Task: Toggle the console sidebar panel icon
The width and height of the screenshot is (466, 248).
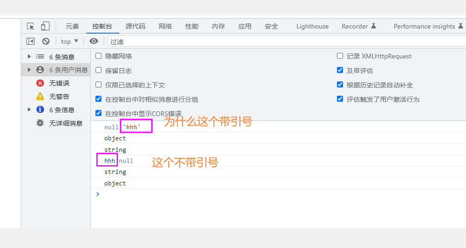Action: click(x=30, y=41)
